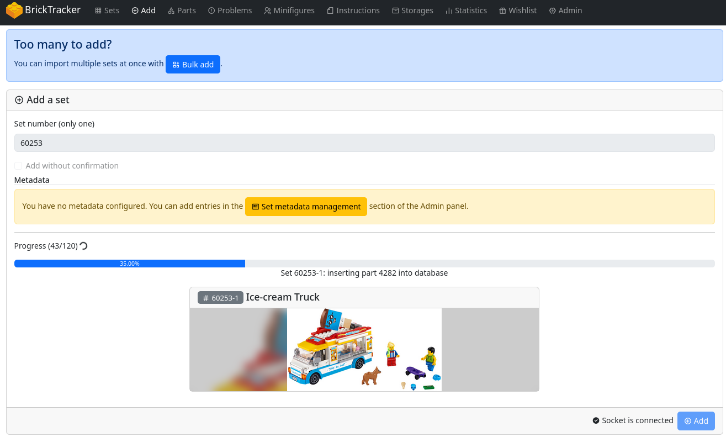Click the blue progress bar at 35%
726x442 pixels.
(130, 264)
